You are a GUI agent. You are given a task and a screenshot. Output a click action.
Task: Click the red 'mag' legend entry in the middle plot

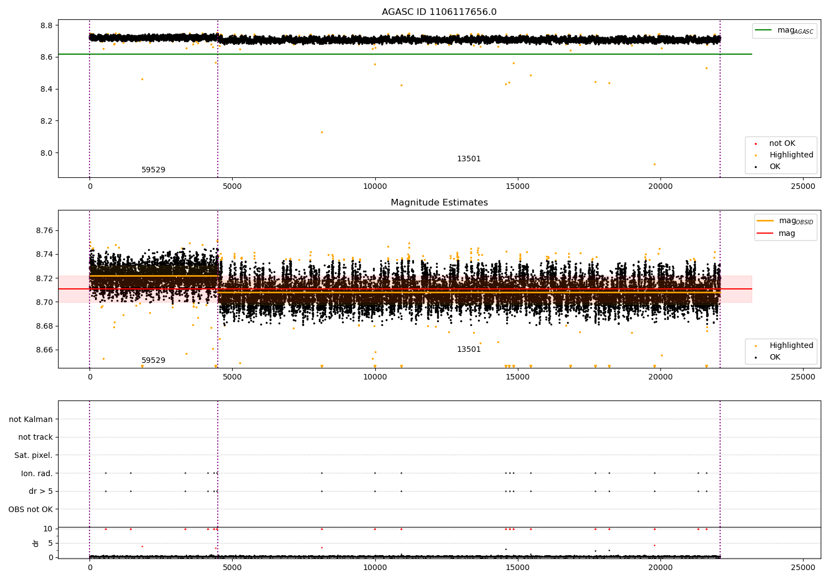776,234
